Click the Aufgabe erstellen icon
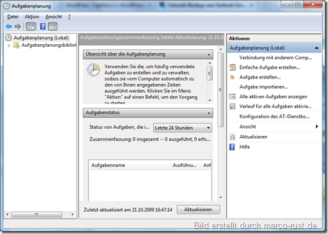Viewport: 328px width, 234px height. pos(232,77)
